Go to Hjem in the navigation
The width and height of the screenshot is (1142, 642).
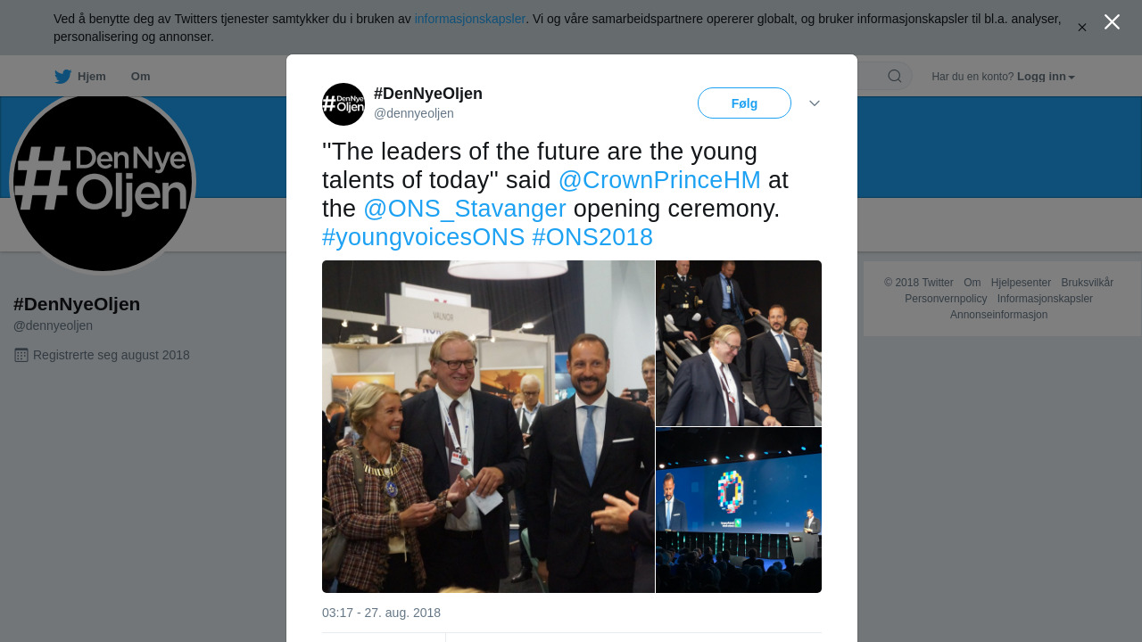[x=91, y=77]
